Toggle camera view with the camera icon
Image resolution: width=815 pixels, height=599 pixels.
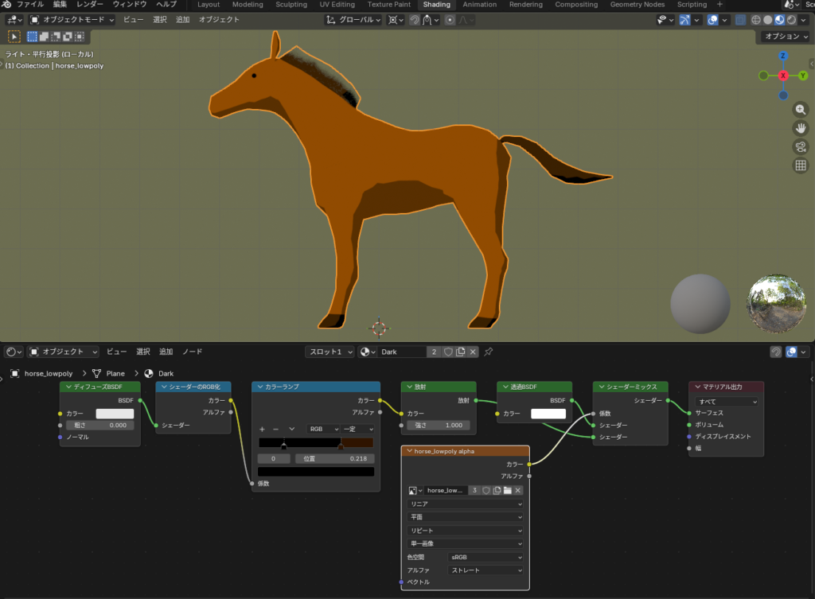click(801, 146)
